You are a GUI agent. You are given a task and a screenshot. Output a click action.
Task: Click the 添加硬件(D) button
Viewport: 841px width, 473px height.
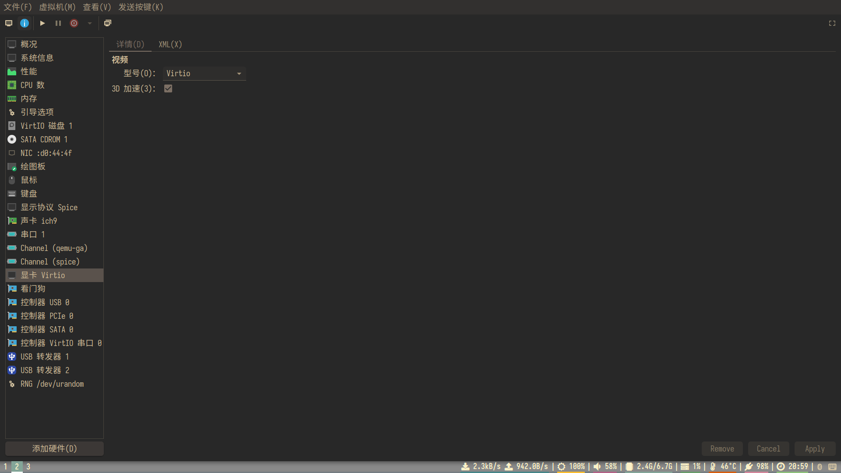(x=54, y=448)
